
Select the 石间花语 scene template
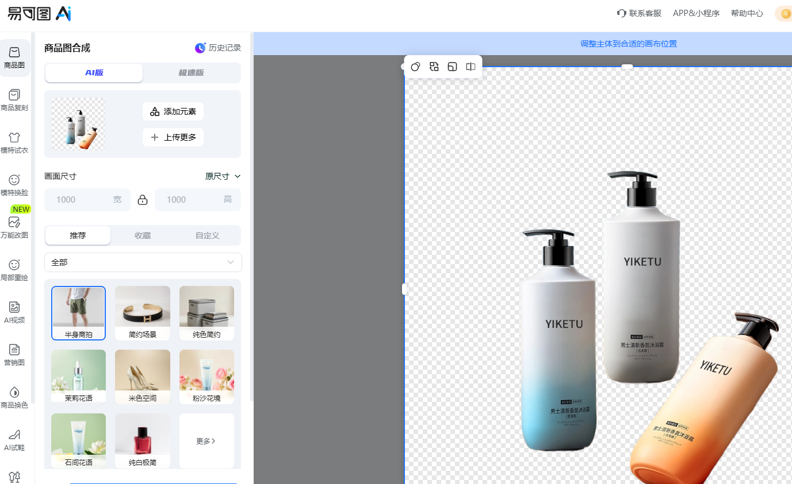(x=78, y=440)
